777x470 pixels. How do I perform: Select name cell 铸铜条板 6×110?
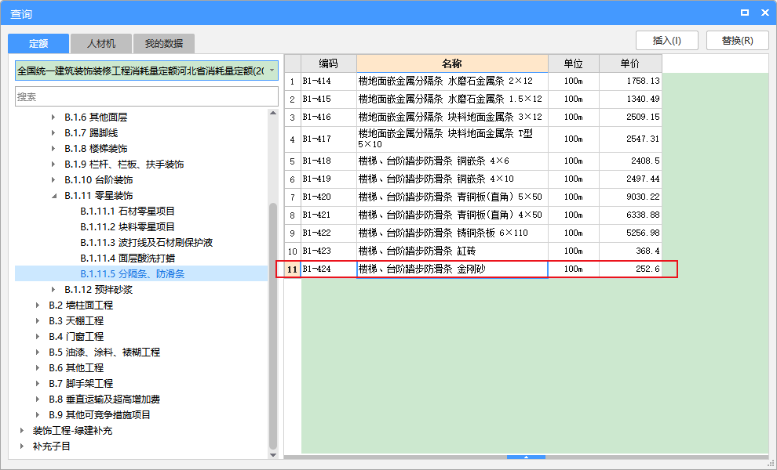452,233
